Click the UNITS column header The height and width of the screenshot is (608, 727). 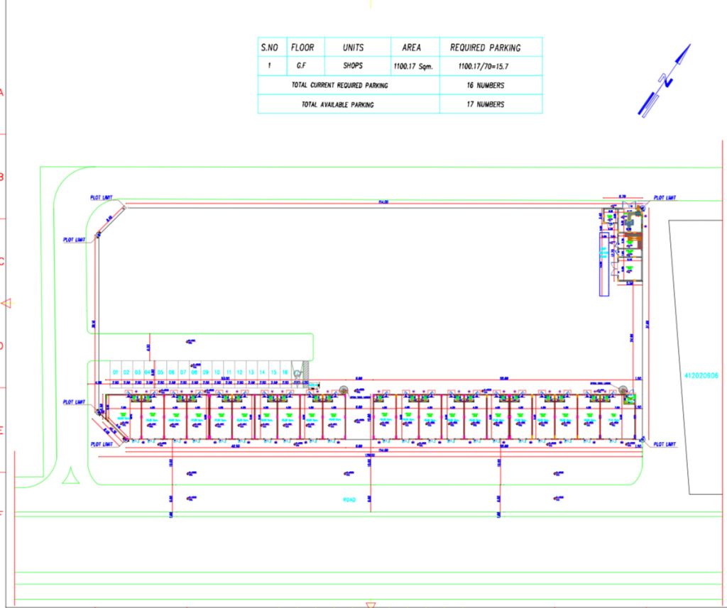[x=353, y=48]
